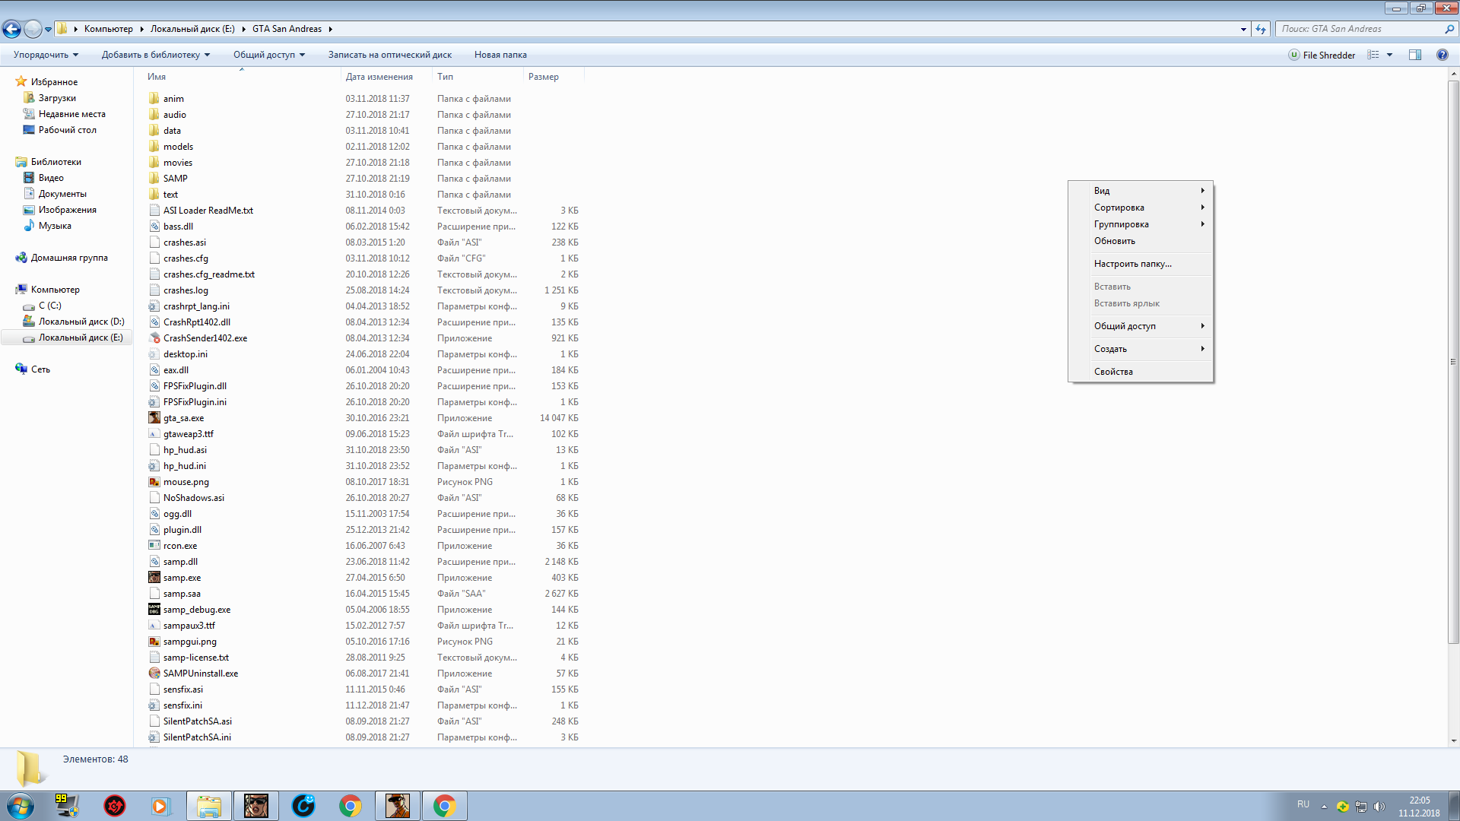Viewport: 1460px width, 821px height.
Task: Click the Forward navigation arrow button
Action: tap(33, 29)
